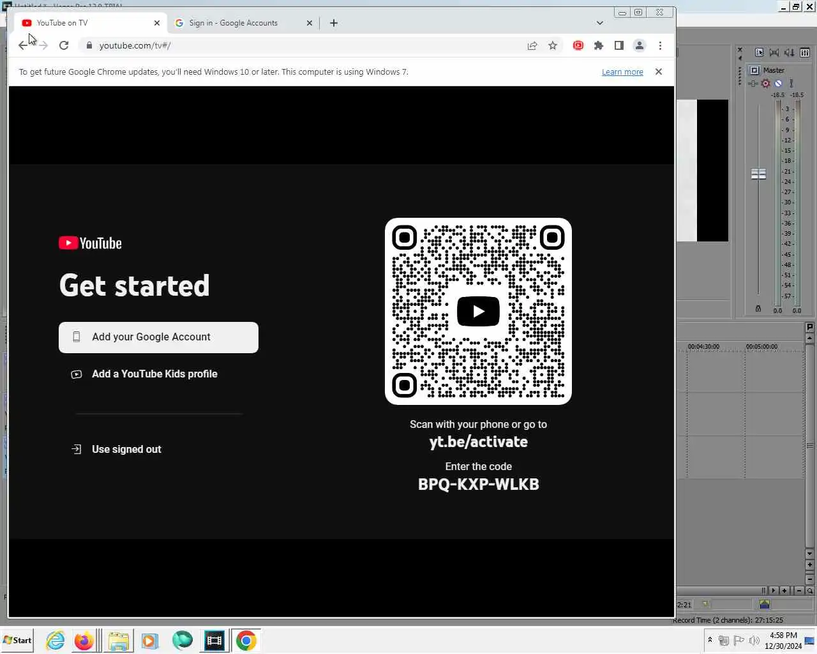
Task: Open Master FX gear icon in Vegas mixer
Action: [765, 83]
